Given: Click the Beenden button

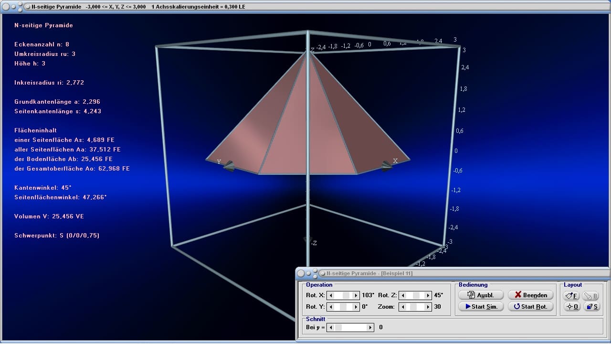Looking at the screenshot, I should click(x=530, y=295).
